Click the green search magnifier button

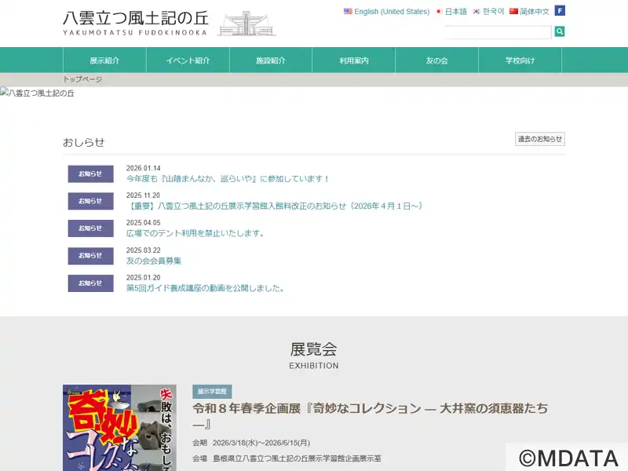560,31
